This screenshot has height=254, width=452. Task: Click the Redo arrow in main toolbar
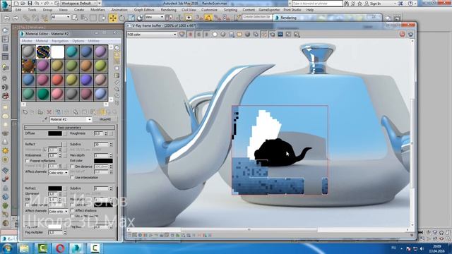click(16, 18)
